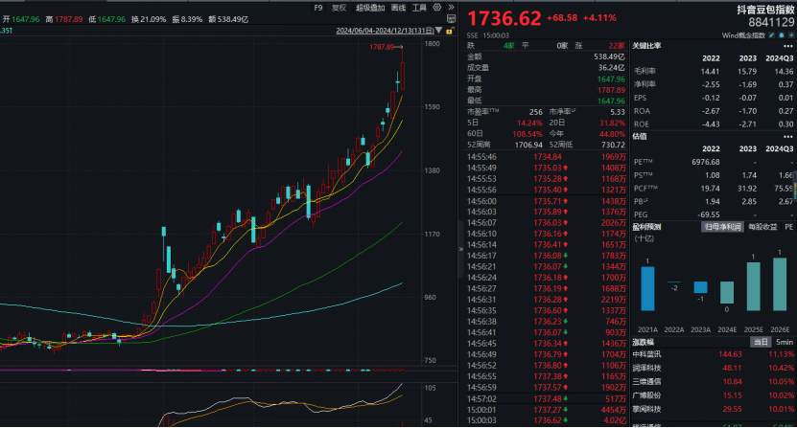The height and width of the screenshot is (428, 797).
Task: Toggle 归母净利润 view in 盈利预测
Action: (x=723, y=227)
